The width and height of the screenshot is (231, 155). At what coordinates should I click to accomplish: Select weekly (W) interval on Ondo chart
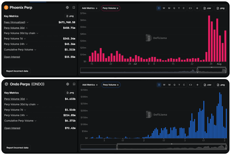pos(164,85)
